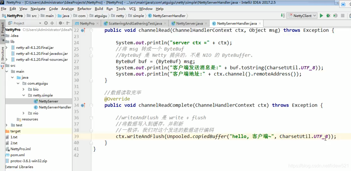Close the NettyServerHandler.java tab
The image size is (351, 171).
click(x=260, y=23)
